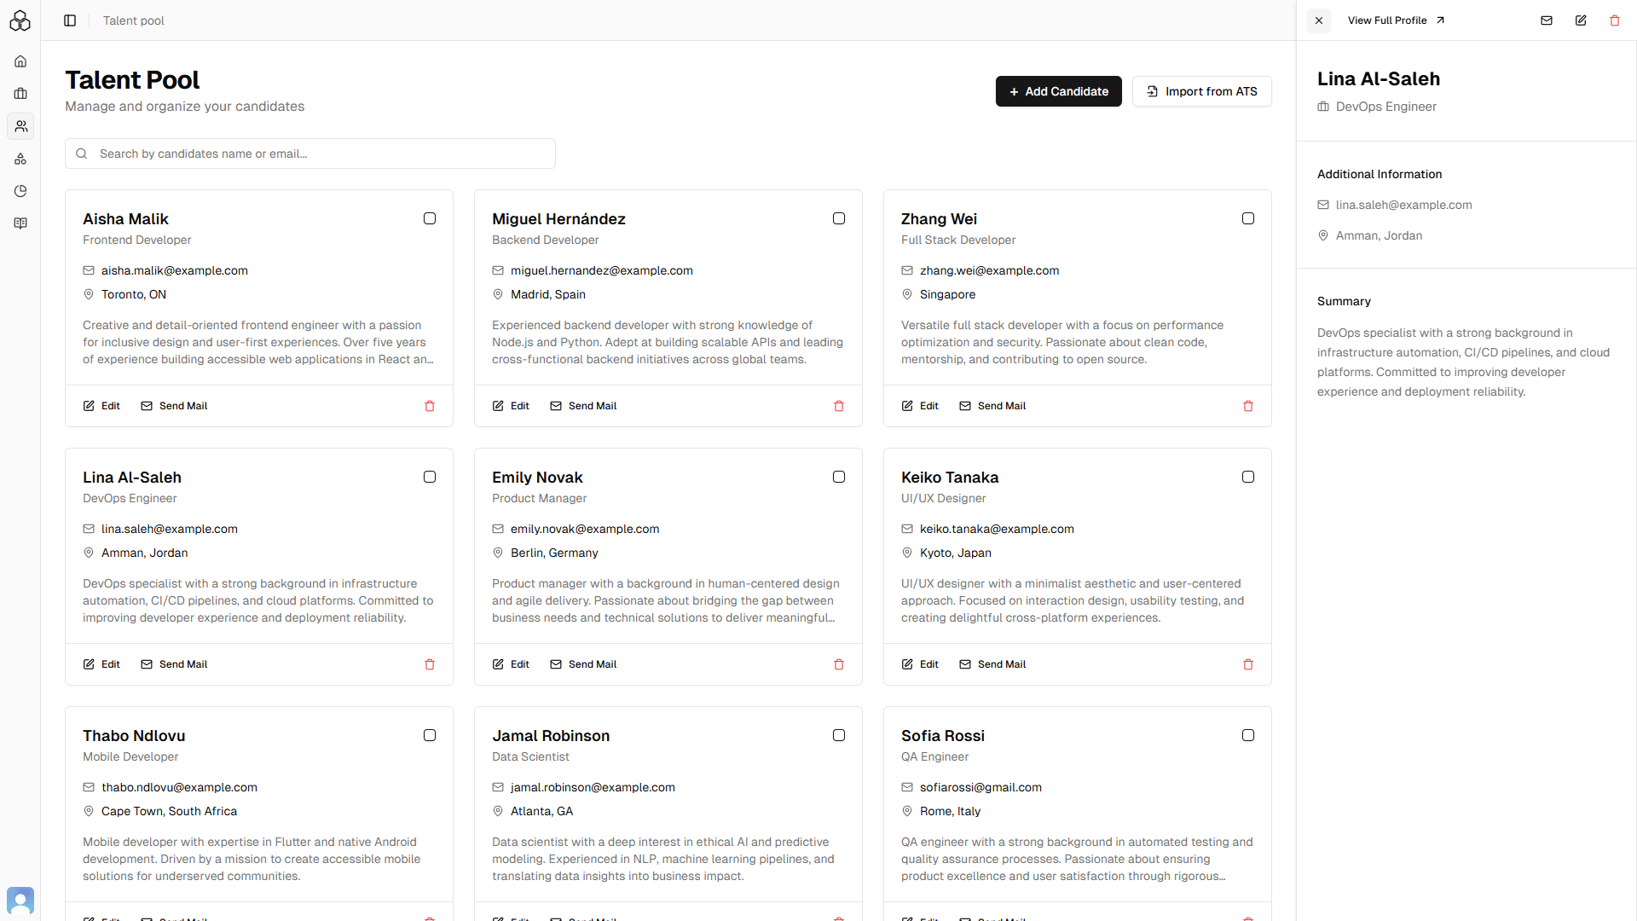Click the red trash icon in profile panel

pyautogui.click(x=1615, y=20)
